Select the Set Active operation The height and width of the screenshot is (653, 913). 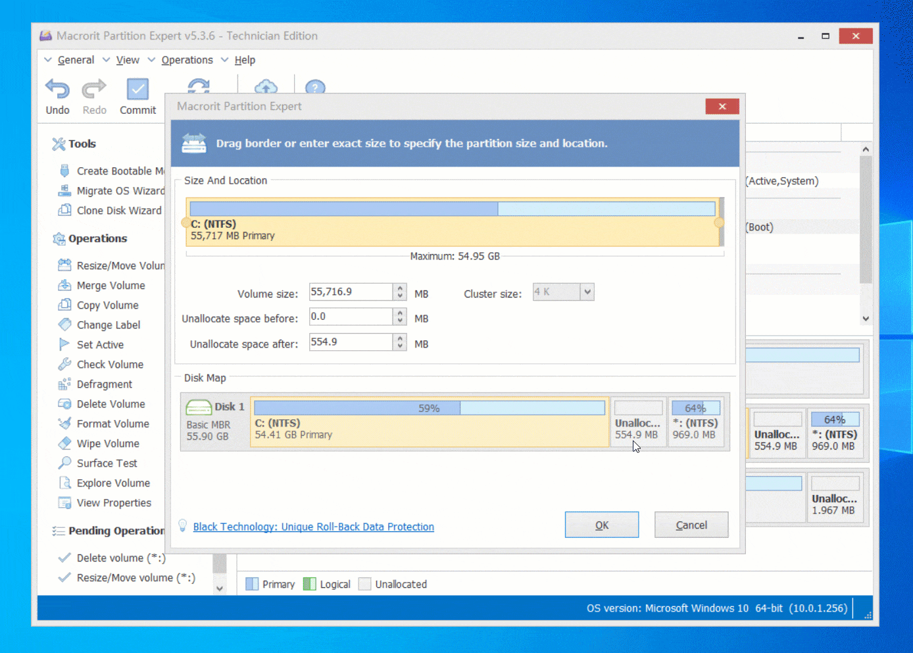click(100, 344)
